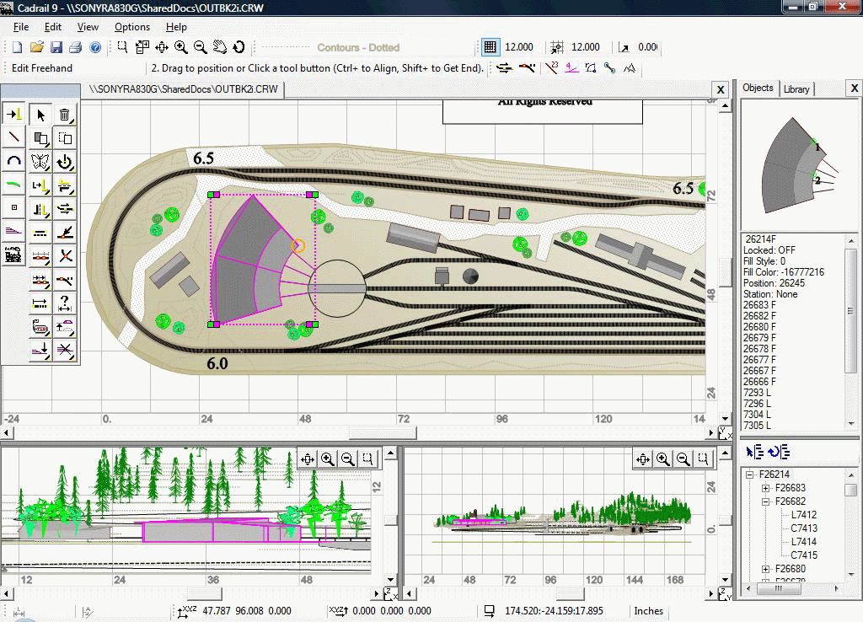Zoom out on the bottom-left side view

[348, 459]
